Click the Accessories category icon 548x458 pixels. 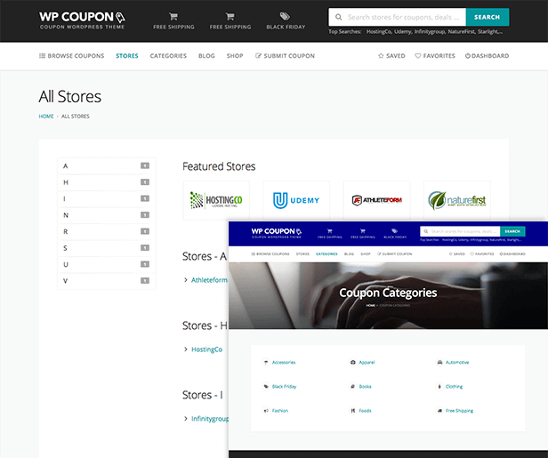tap(266, 363)
